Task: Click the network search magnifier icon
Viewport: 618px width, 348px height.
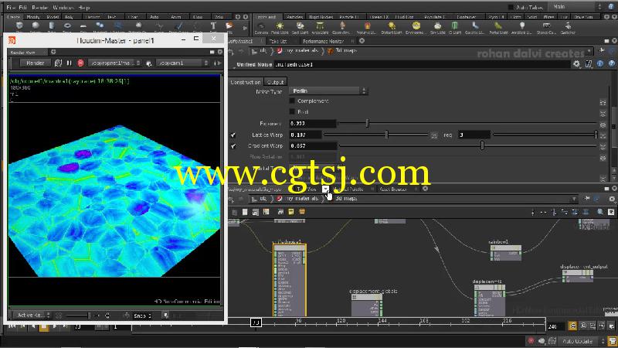Action: [x=600, y=212]
